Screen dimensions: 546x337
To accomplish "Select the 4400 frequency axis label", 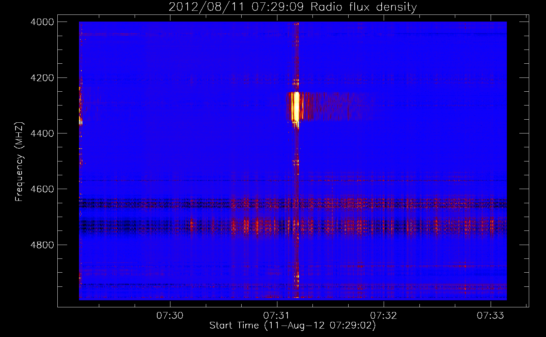I will 42,133.
